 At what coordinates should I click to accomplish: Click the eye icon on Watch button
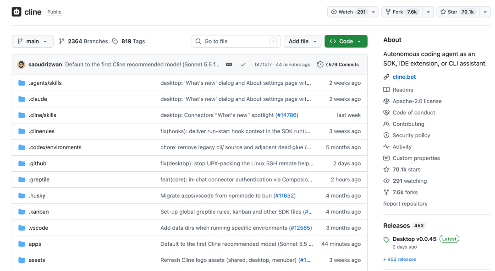pos(334,11)
